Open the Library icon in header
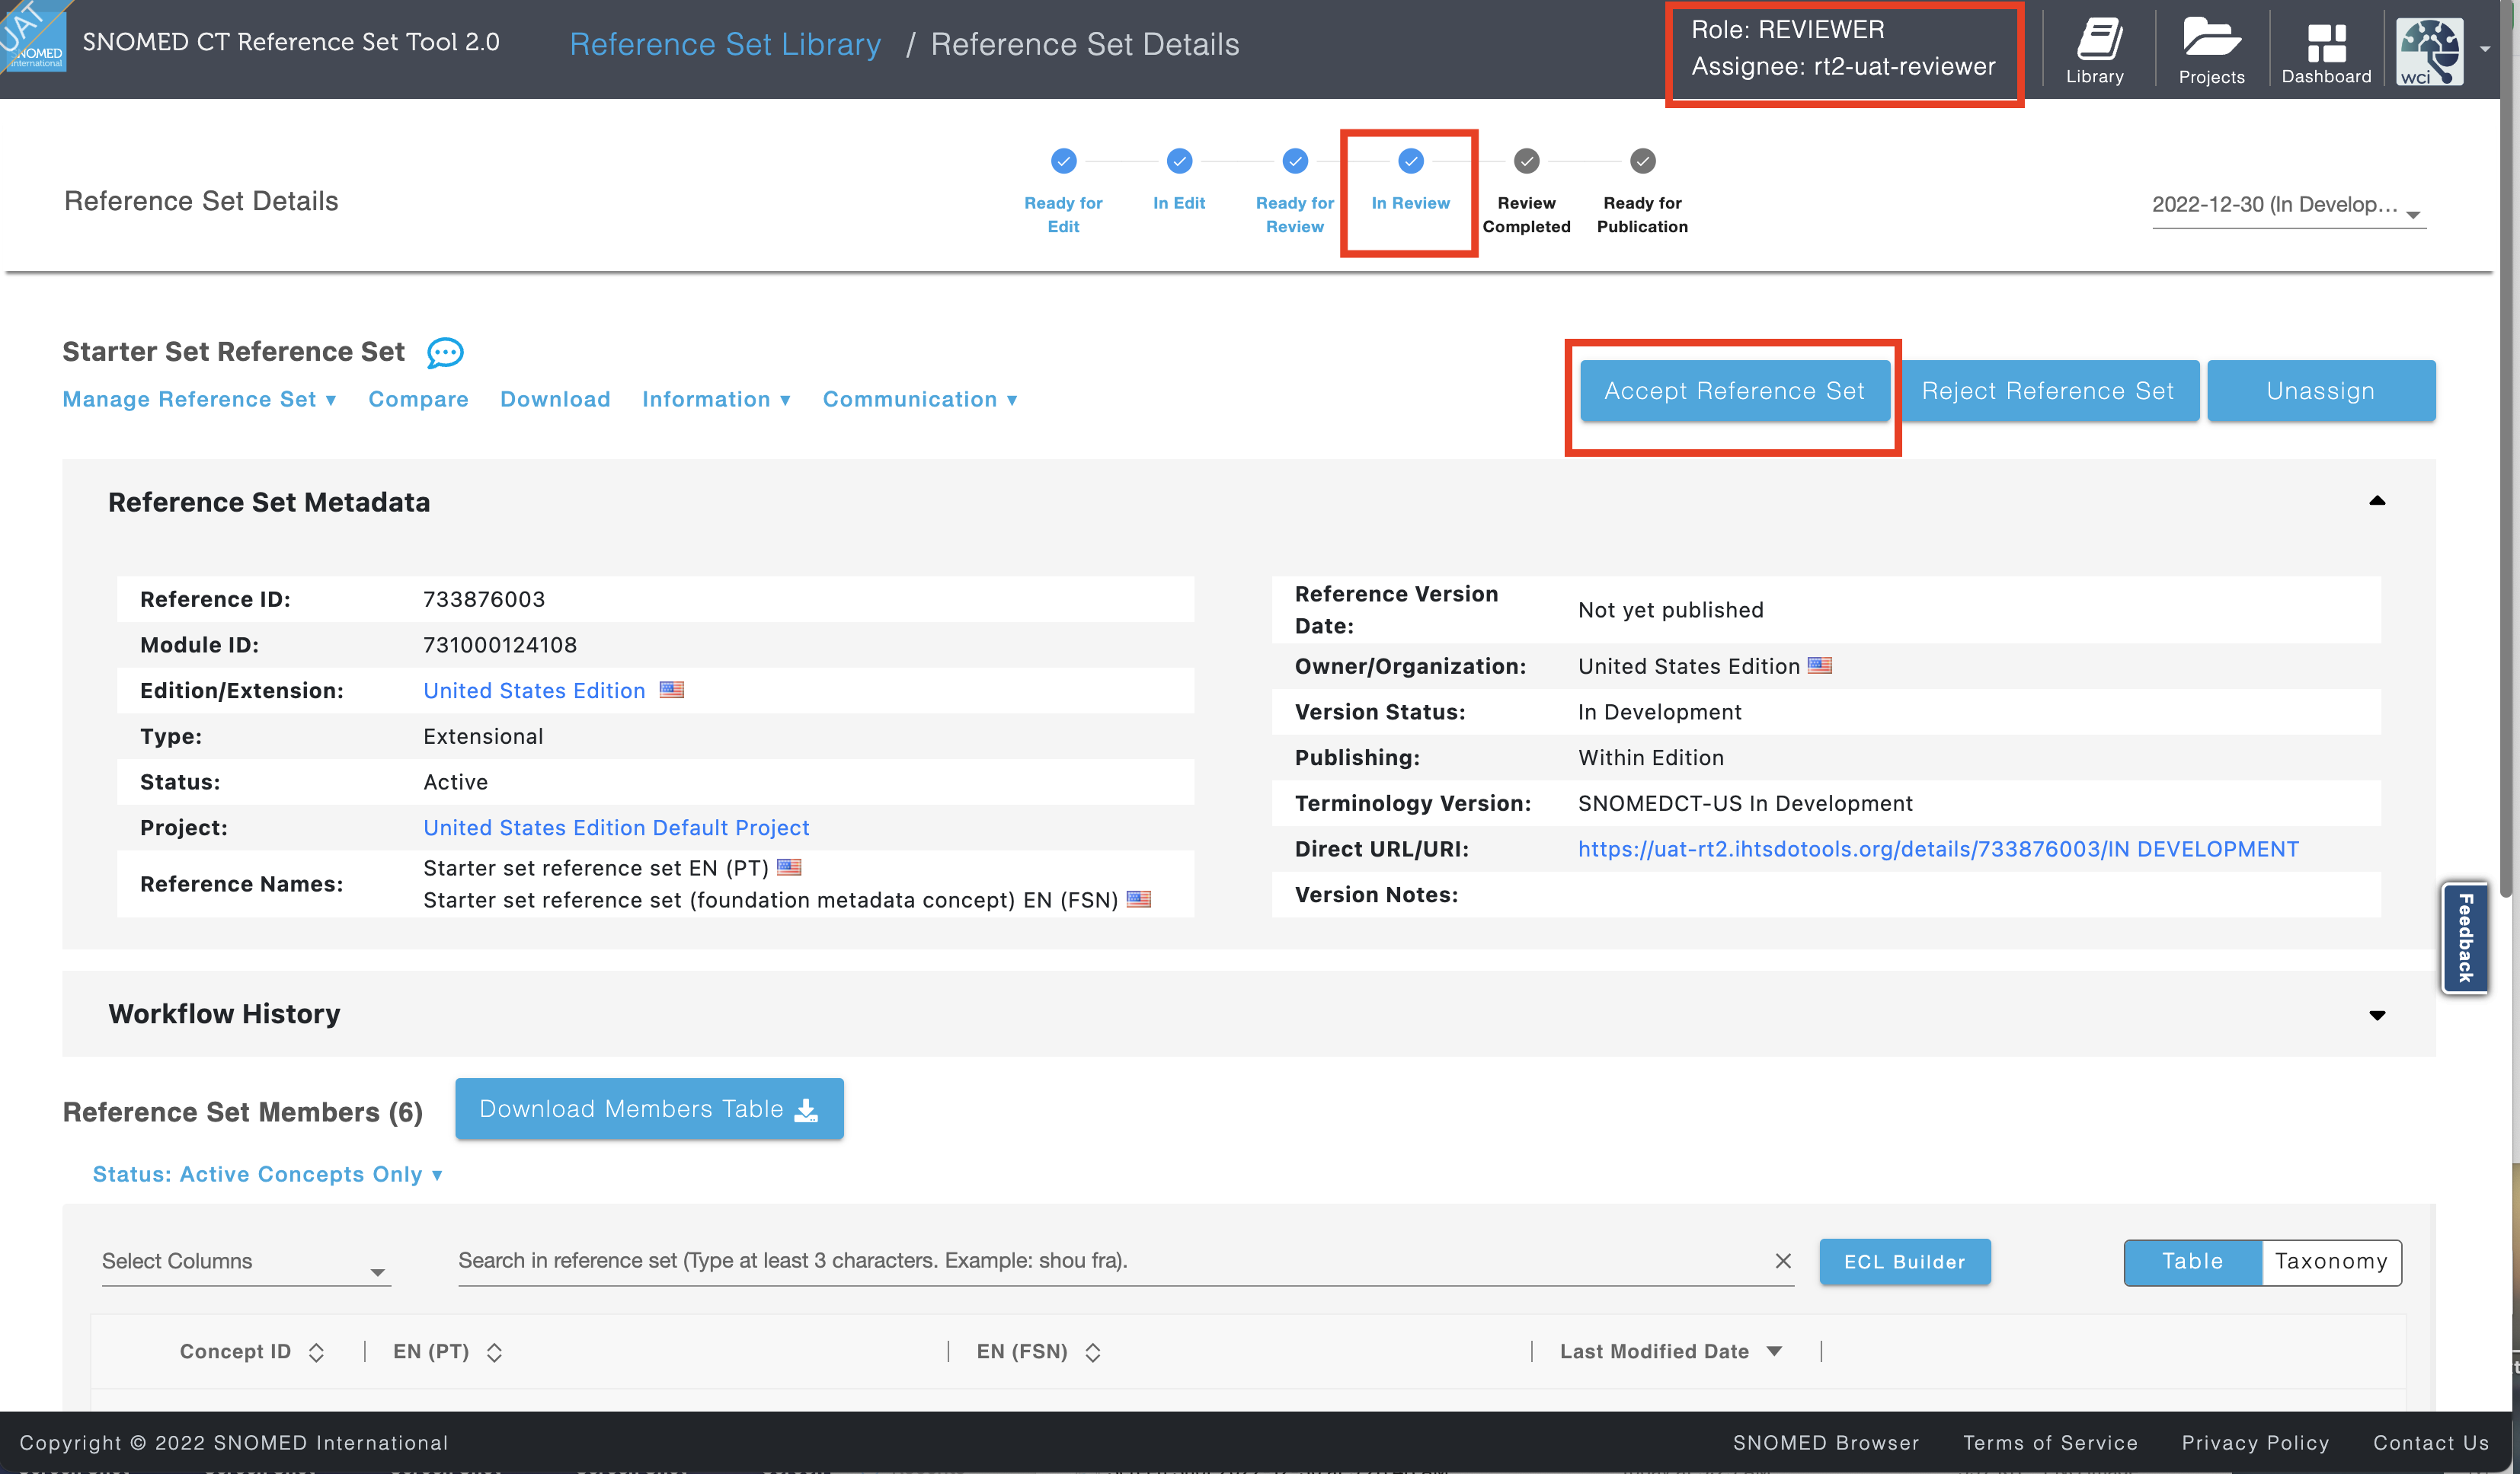 pos(2095,50)
